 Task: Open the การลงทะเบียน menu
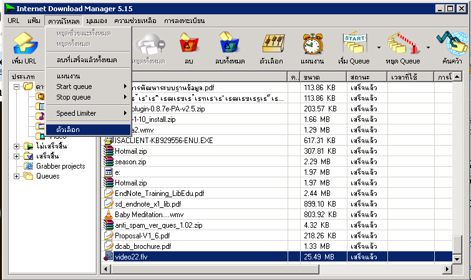click(184, 21)
